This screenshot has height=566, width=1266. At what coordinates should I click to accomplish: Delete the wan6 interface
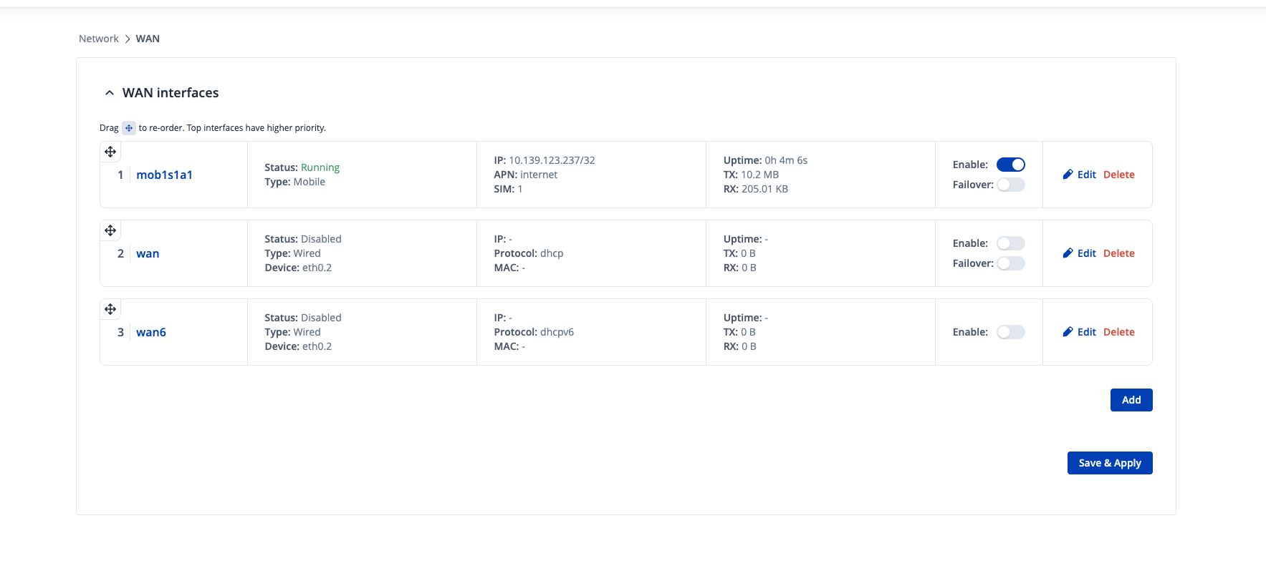[x=1118, y=332]
